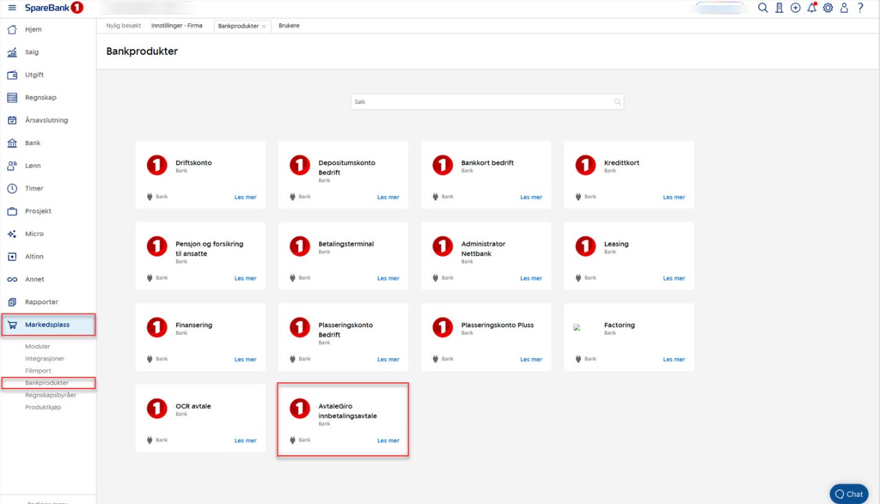Open Moduler under Markedsplass
The image size is (880, 504).
coord(38,347)
